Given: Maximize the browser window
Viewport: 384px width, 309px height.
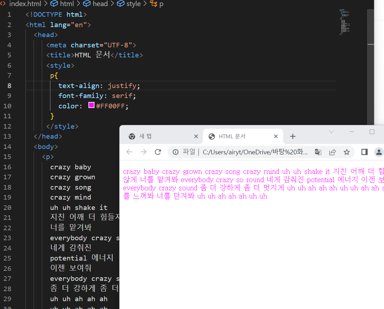Looking at the screenshot, I should 372,132.
